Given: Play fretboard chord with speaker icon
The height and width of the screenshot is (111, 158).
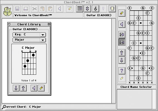Looking at the screenshot, I should (122, 24).
